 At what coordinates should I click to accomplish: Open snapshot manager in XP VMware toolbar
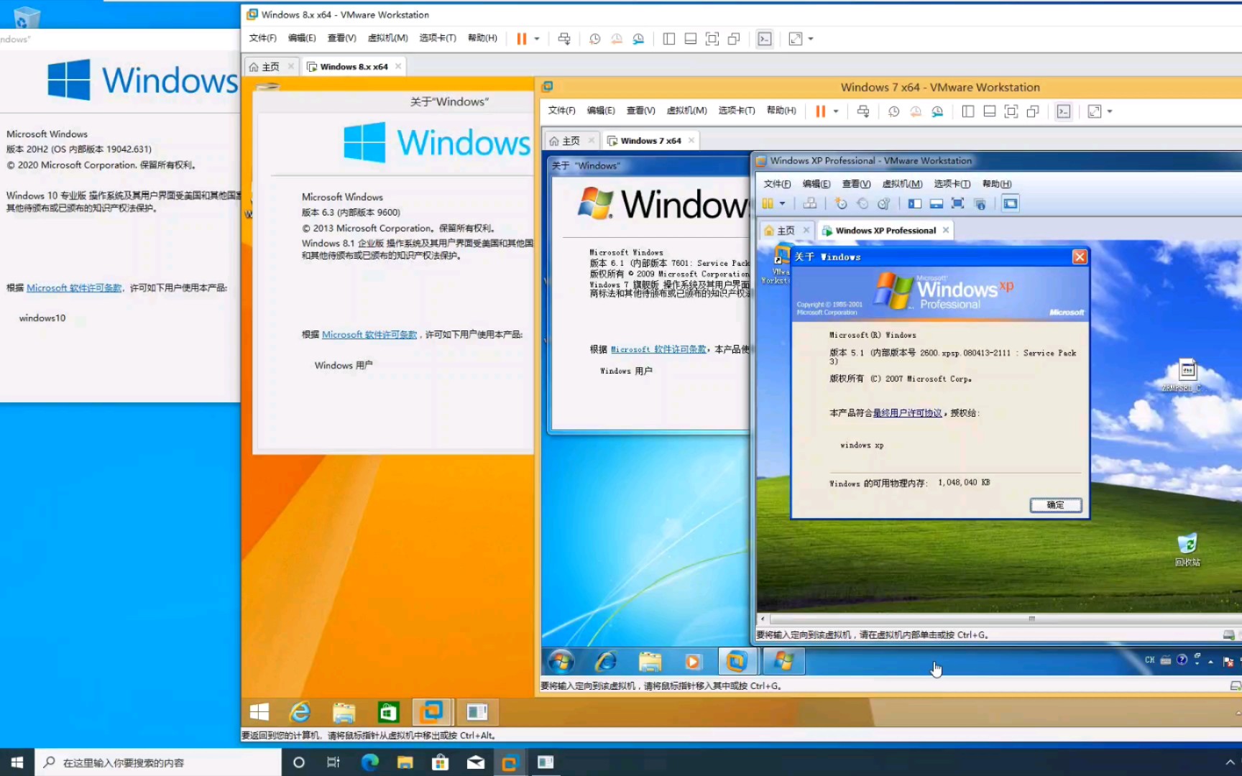point(884,203)
